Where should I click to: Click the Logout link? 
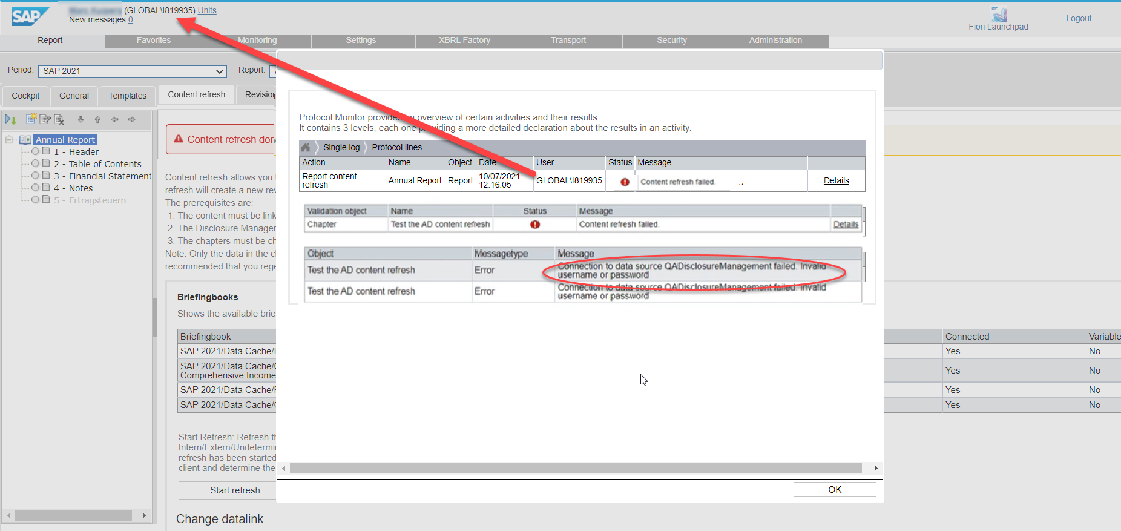point(1079,18)
